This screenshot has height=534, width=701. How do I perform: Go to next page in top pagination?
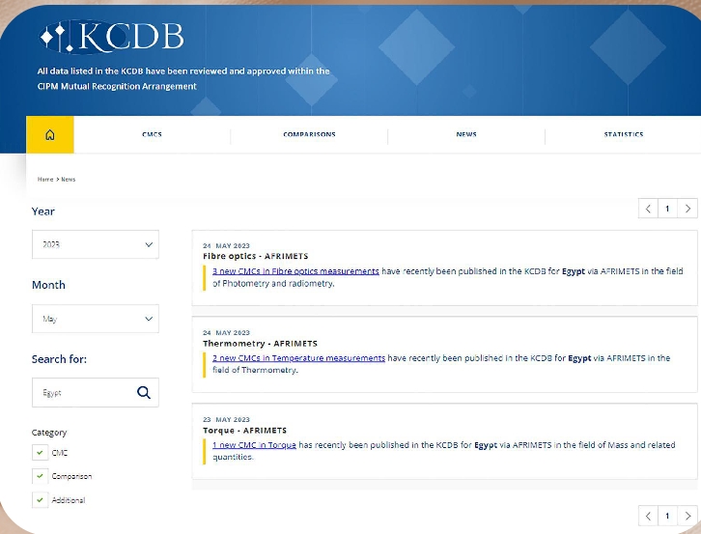pyautogui.click(x=687, y=209)
